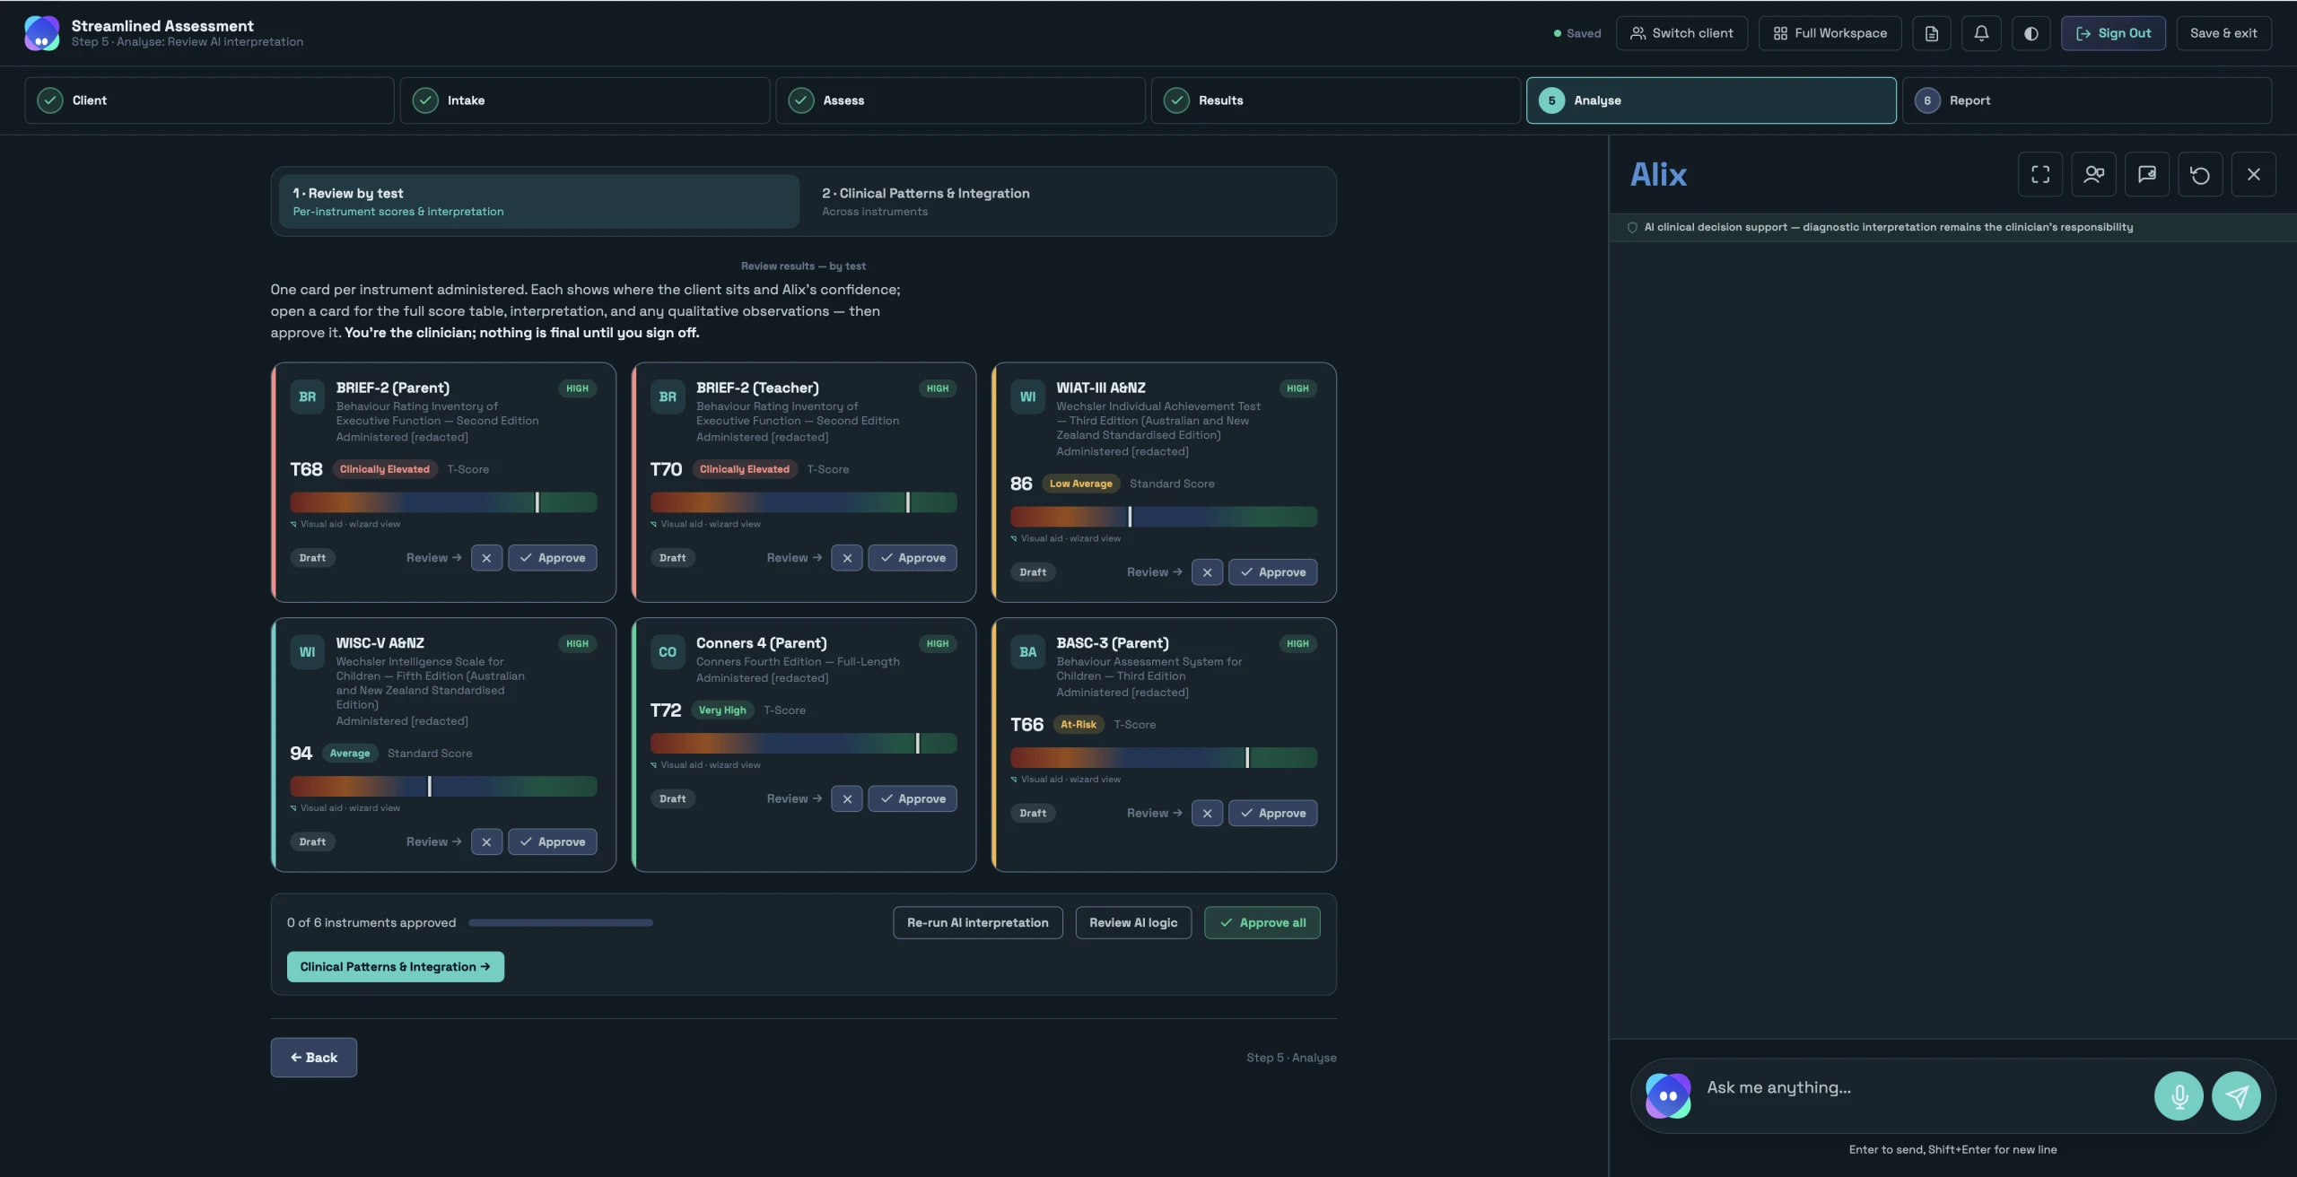This screenshot has height=1177, width=2297.
Task: Click Re-run AI interpretation
Action: click(977, 923)
